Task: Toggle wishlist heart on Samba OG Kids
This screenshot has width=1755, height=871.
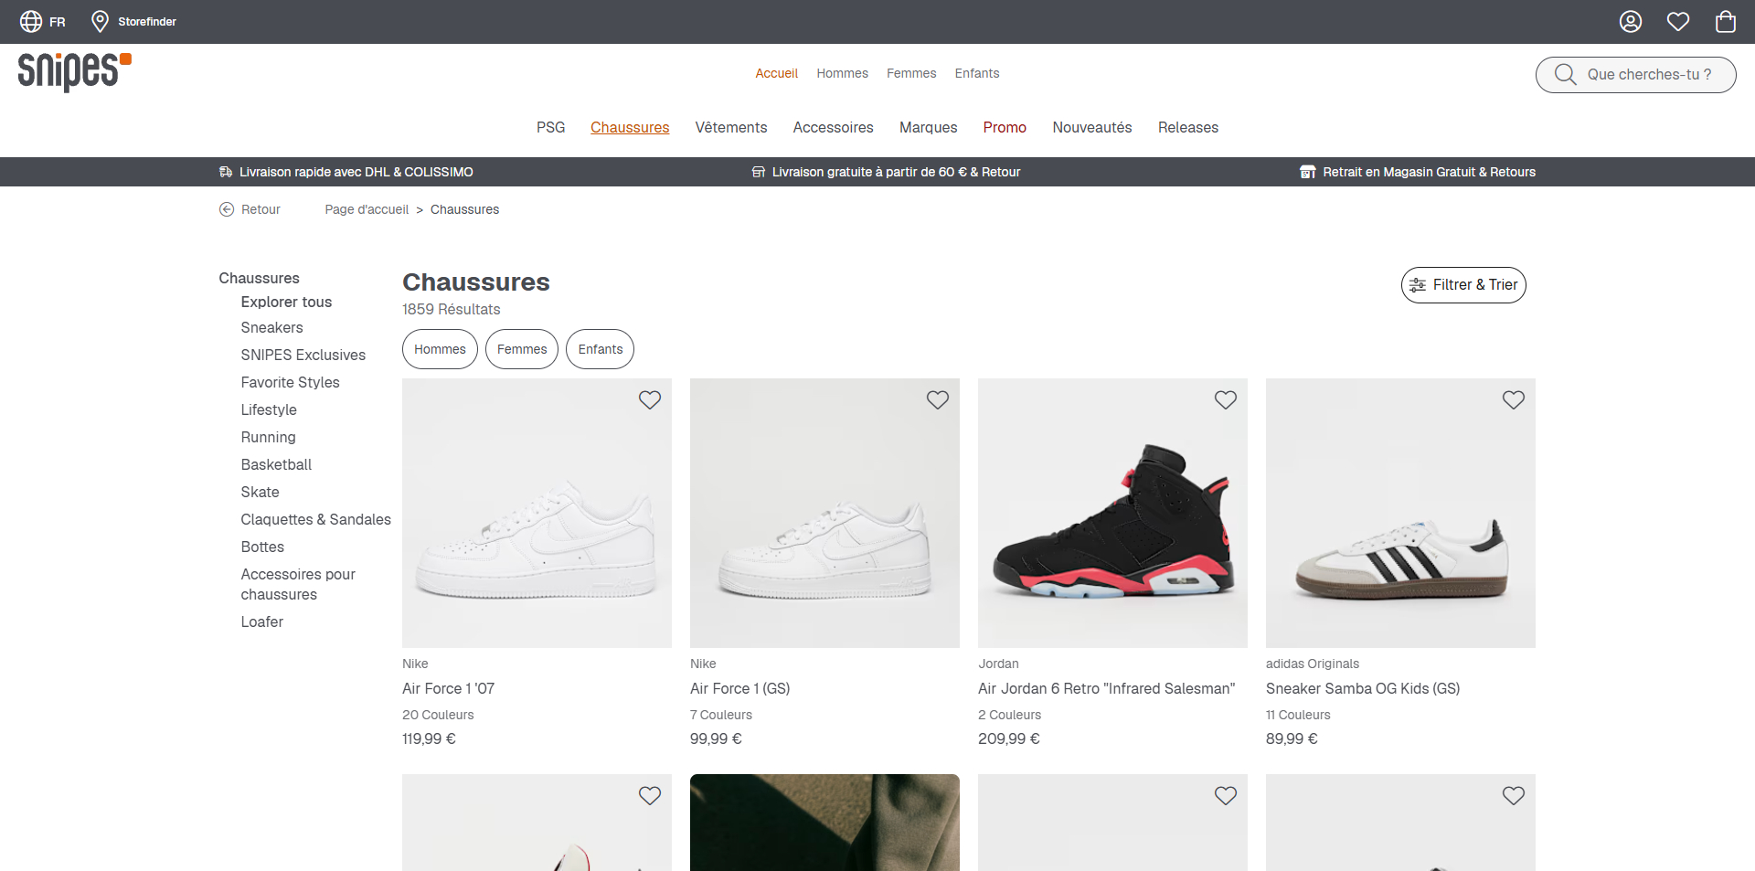Action: tap(1514, 399)
